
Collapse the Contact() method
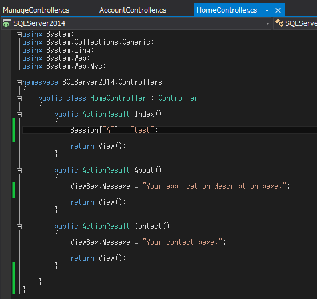19,226
